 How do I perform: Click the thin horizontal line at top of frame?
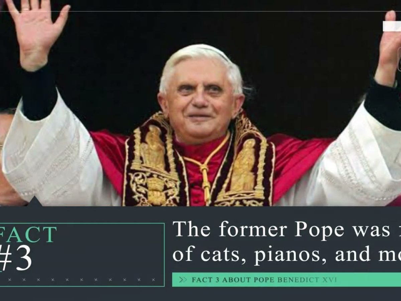[x=200, y=12]
